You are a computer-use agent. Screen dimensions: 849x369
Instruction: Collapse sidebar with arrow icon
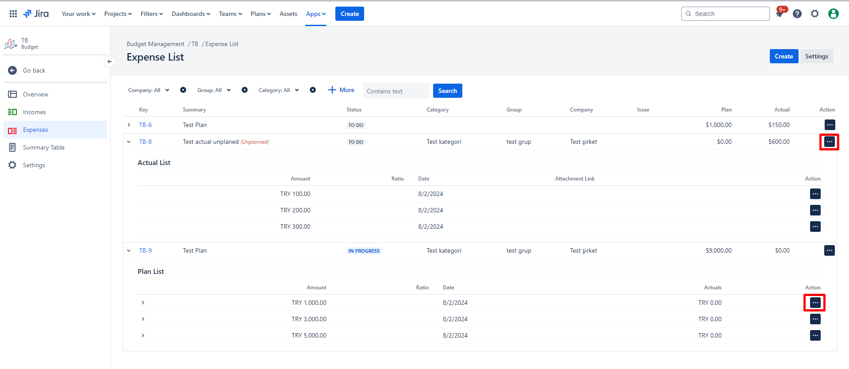pos(110,61)
